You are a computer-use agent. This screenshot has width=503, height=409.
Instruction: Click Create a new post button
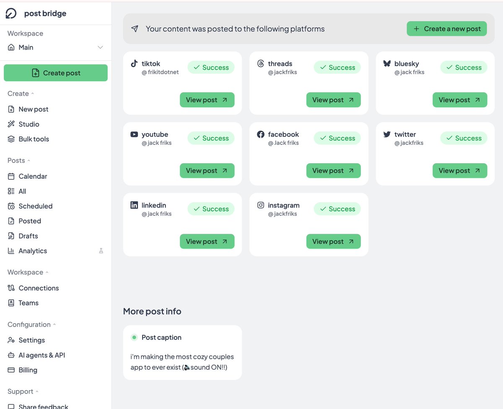pos(447,29)
